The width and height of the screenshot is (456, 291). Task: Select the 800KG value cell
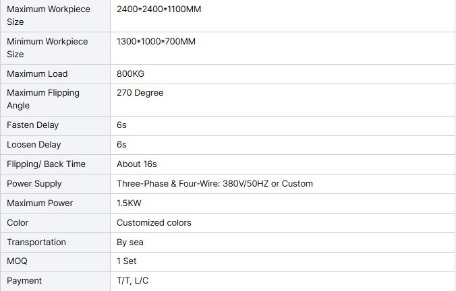tap(131, 74)
